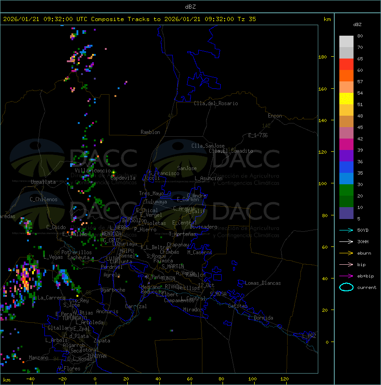Click the 'Ugarteche' map label
381x385 pixels.
click(x=113, y=290)
